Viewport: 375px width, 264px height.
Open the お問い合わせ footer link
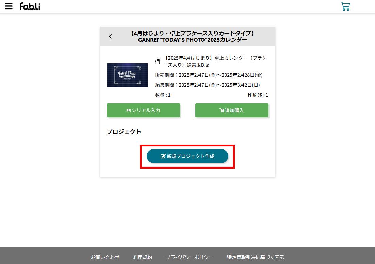[x=105, y=257]
